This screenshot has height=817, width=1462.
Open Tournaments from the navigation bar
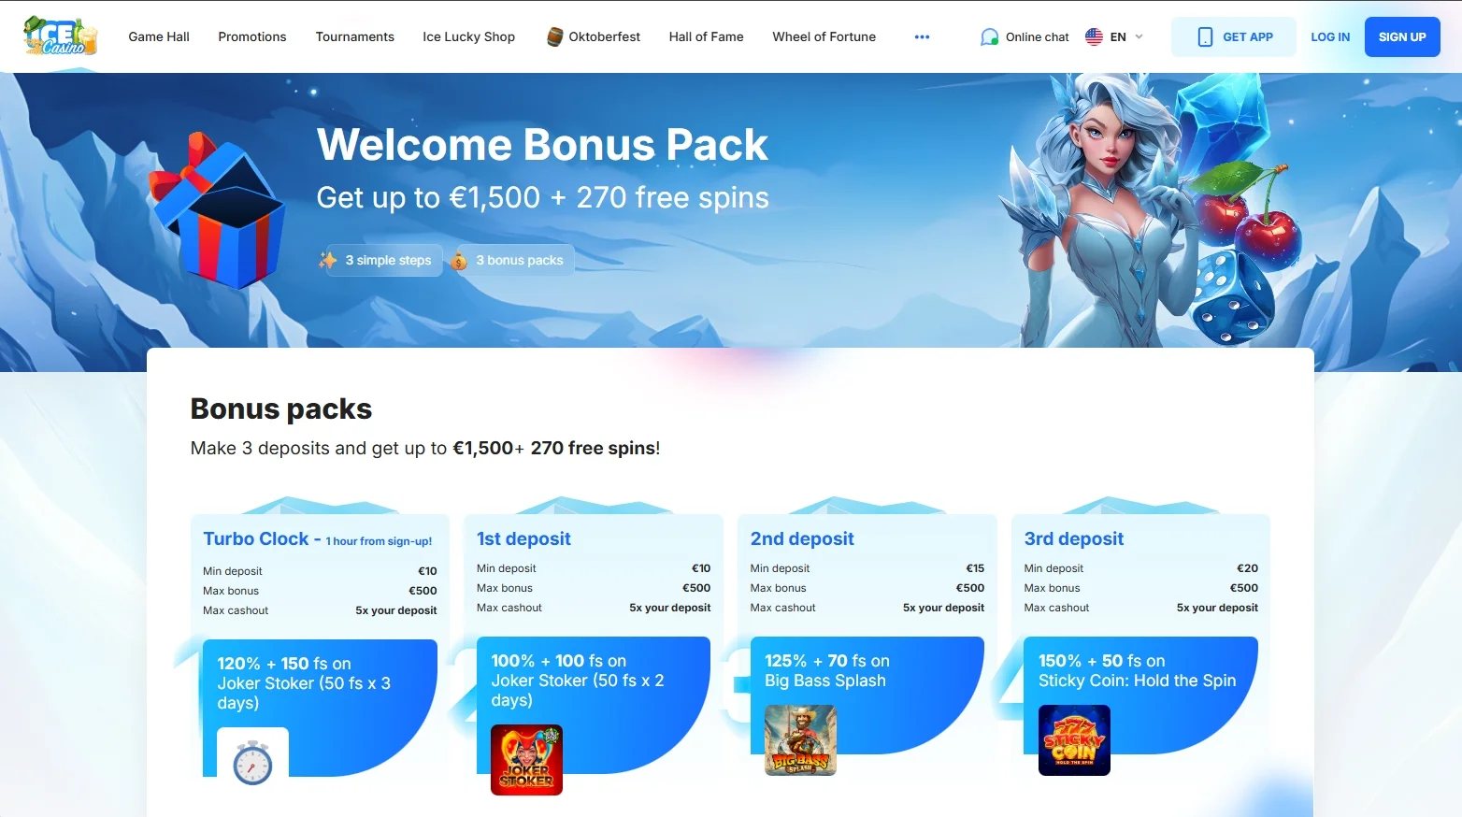tap(355, 36)
